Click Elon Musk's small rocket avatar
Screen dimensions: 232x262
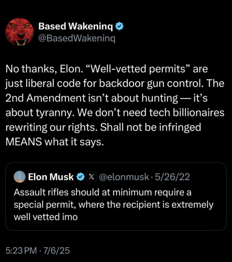click(x=19, y=177)
